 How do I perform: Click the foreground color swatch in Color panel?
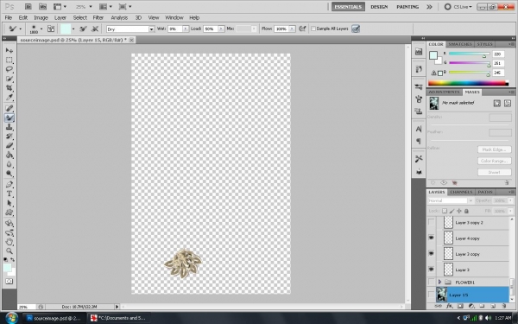[433, 55]
